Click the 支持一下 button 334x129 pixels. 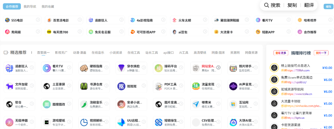pos(321,53)
